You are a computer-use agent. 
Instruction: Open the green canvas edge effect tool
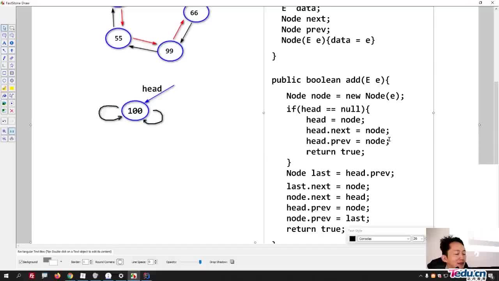[4, 111]
